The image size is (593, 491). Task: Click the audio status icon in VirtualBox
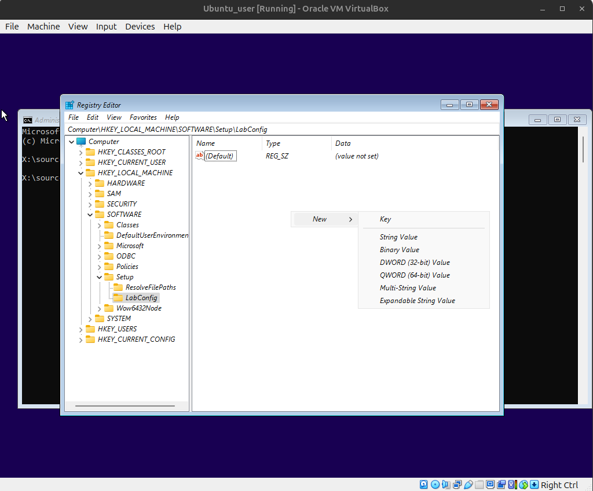tap(446, 485)
